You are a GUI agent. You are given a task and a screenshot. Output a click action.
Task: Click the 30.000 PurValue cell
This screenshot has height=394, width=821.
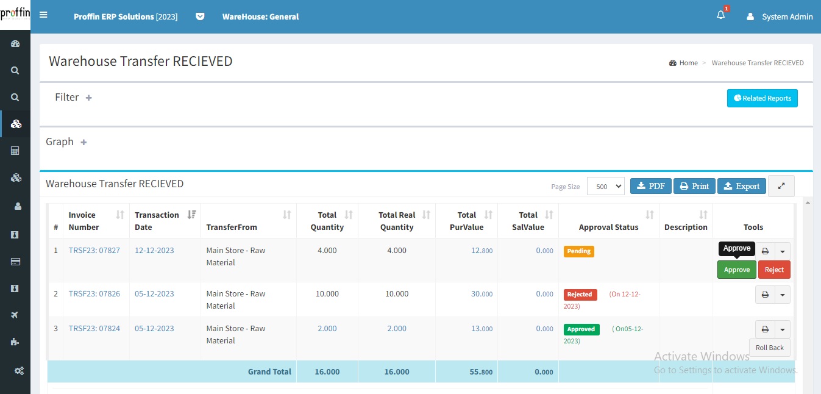(482, 293)
